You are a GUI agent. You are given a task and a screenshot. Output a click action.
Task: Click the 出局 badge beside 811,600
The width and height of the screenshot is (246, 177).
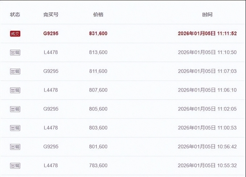(x=15, y=71)
